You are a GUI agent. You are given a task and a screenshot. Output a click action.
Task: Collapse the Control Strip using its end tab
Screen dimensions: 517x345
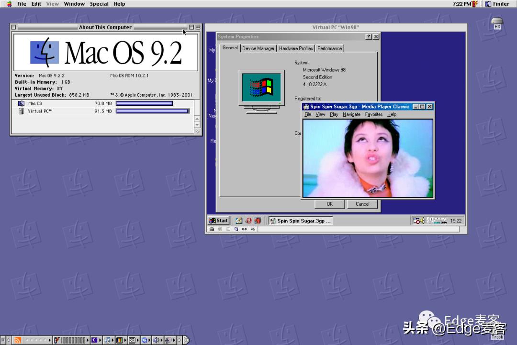[x=187, y=340]
